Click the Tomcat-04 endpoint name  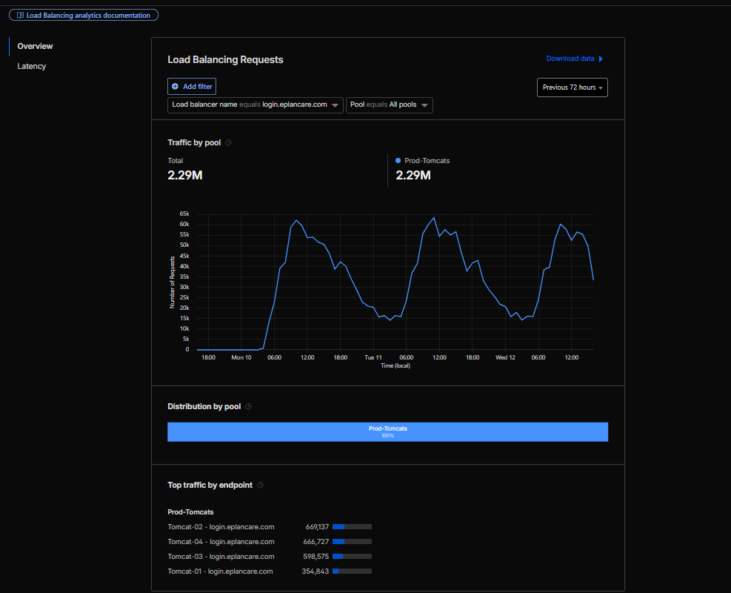coord(221,542)
